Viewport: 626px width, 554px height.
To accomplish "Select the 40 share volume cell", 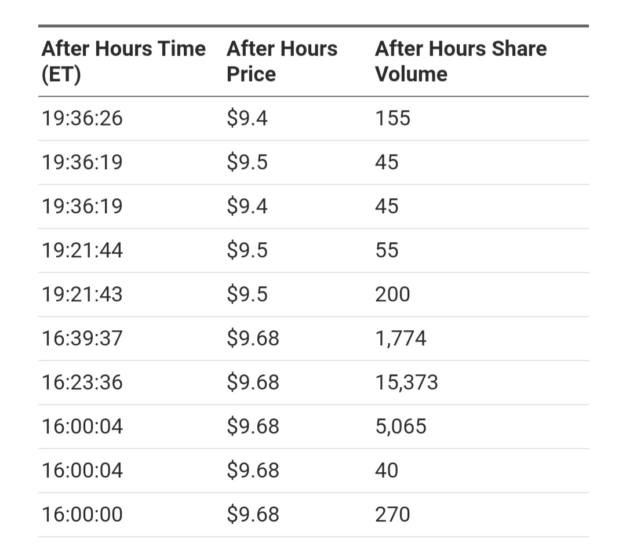I will 387,470.
